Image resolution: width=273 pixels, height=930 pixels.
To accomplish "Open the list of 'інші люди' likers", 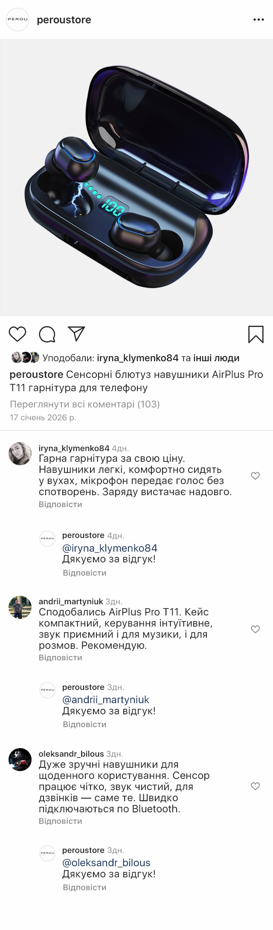I will [x=216, y=358].
